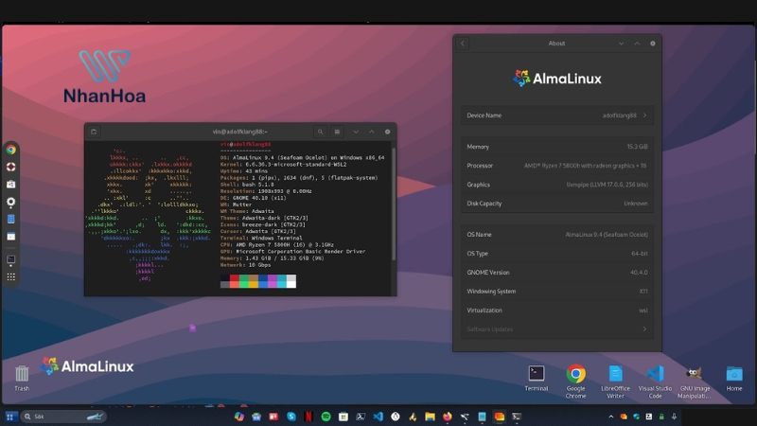Open Skype from the Windows taskbar
This screenshot has height=426, width=757.
click(291, 417)
